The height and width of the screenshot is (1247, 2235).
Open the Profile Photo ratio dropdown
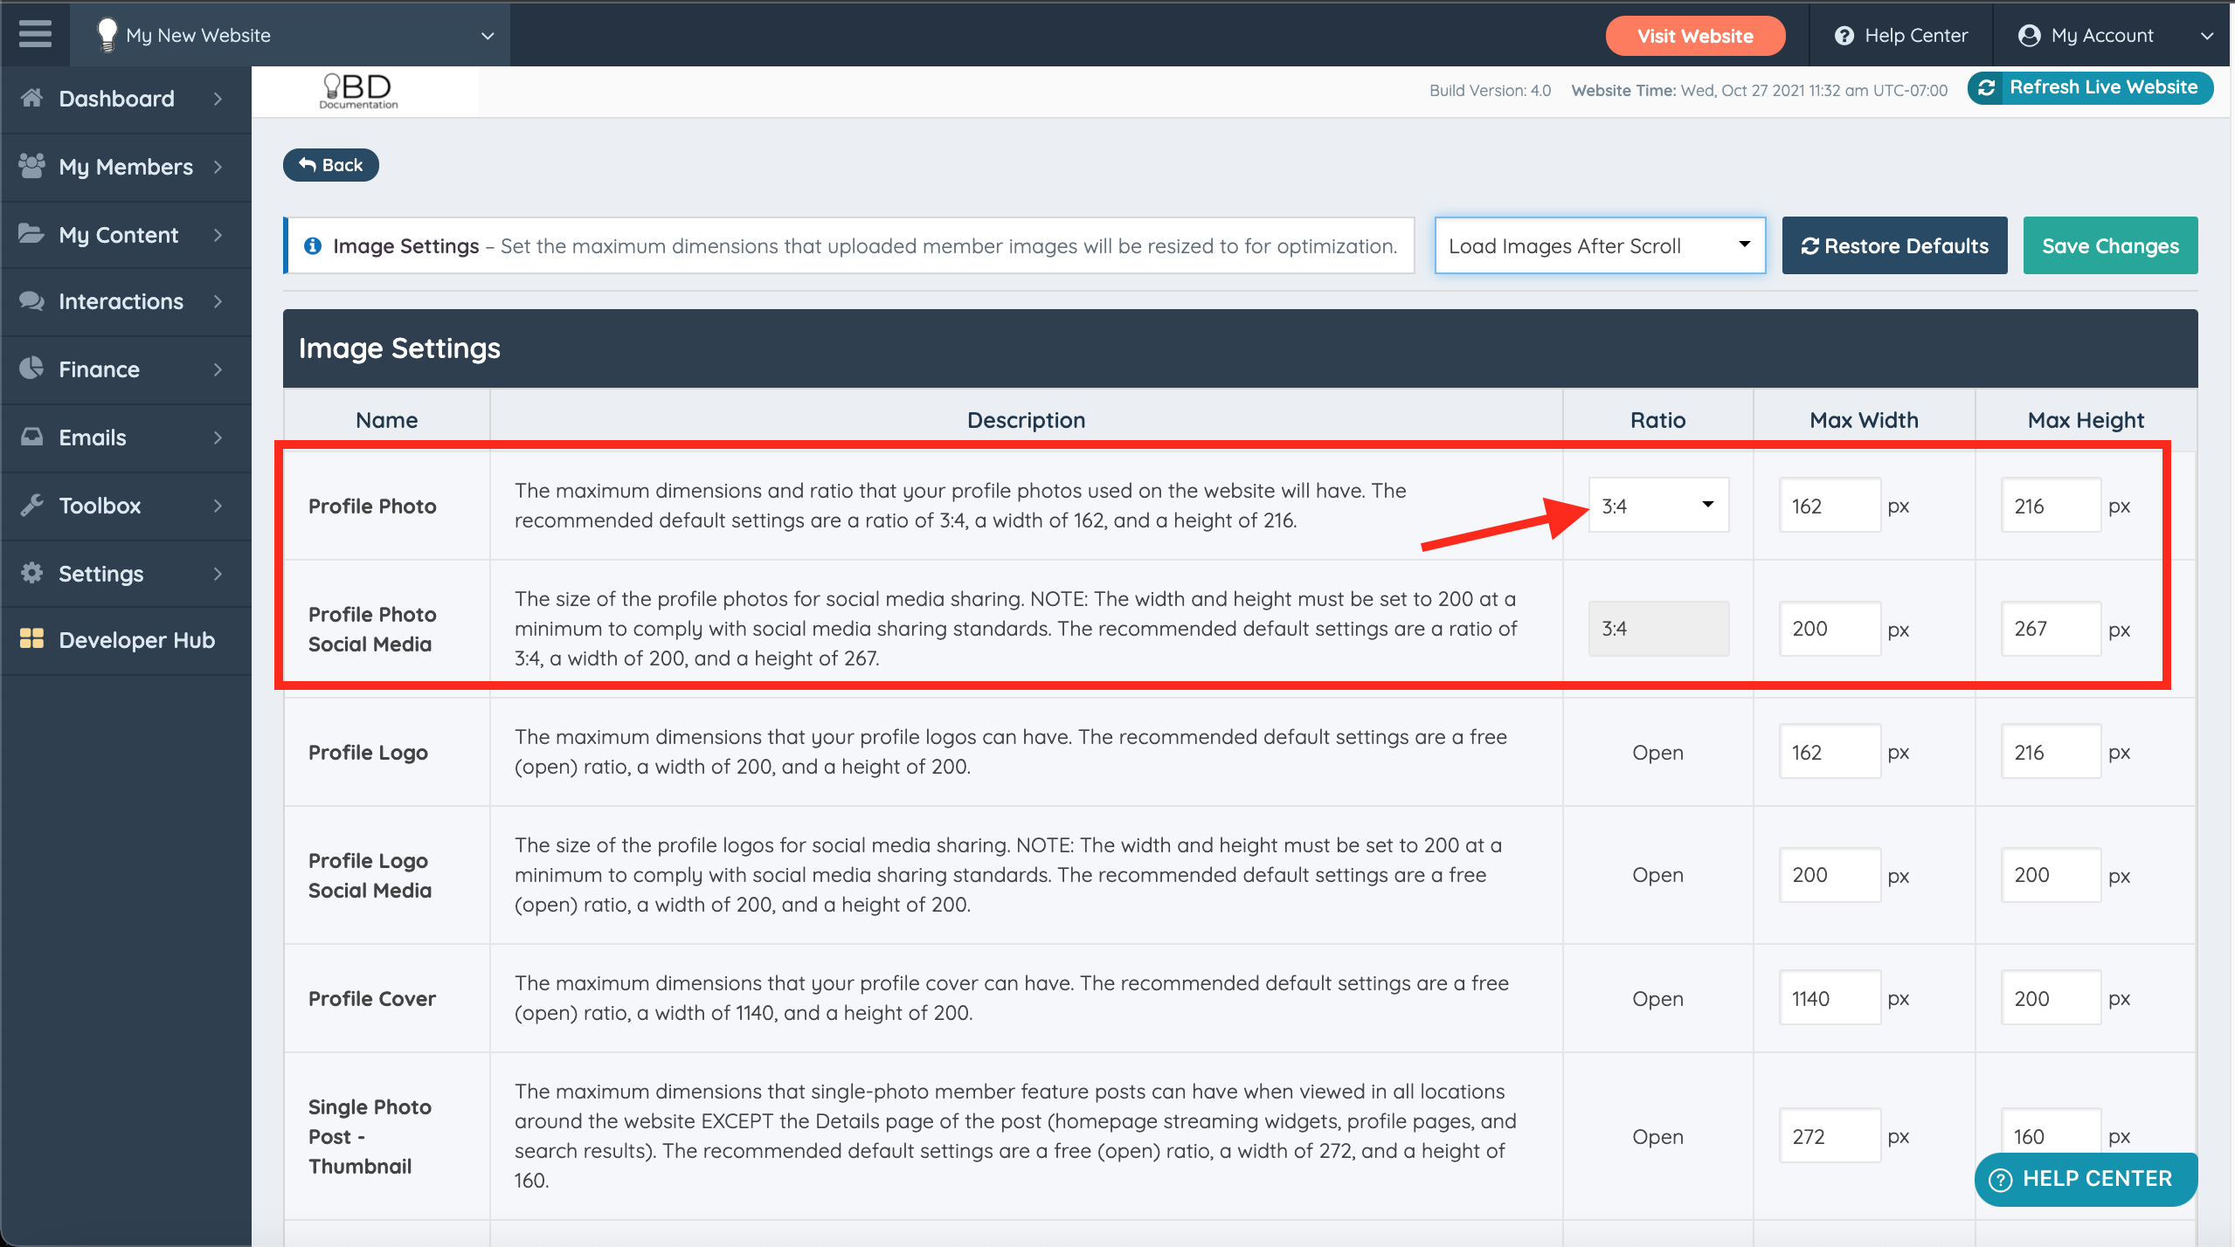[x=1657, y=505]
